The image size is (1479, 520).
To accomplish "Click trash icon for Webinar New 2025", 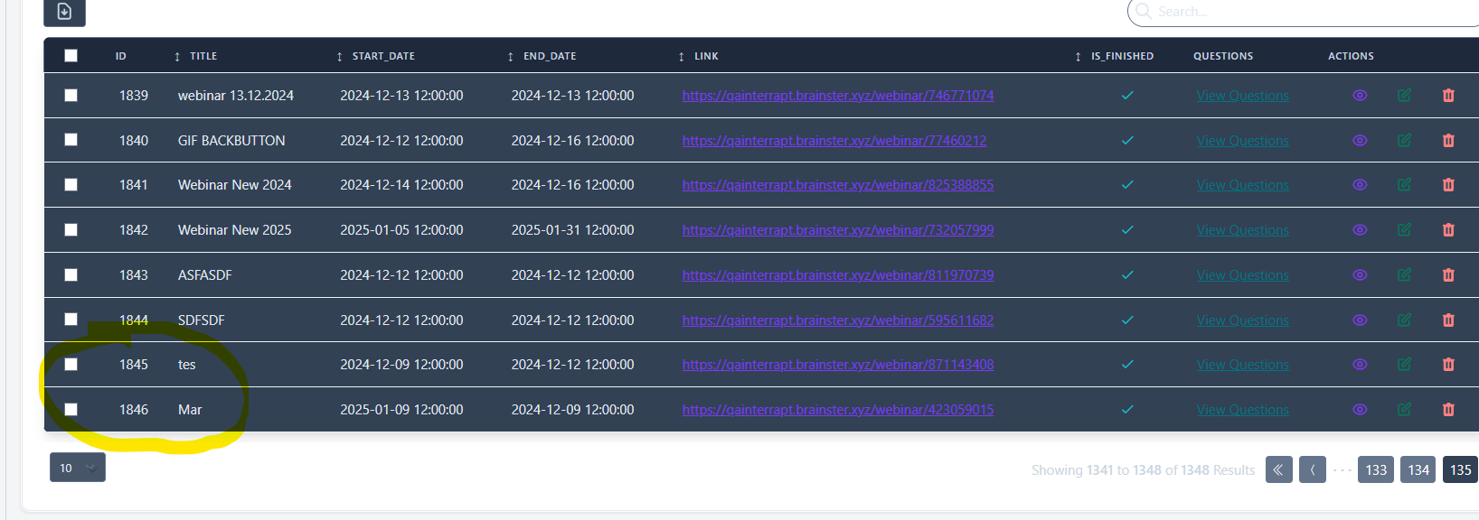I will tap(1448, 230).
